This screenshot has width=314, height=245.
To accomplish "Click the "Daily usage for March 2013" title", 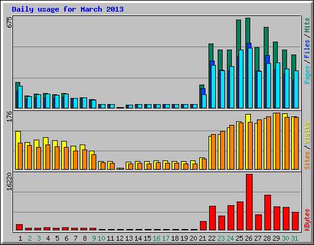I will point(67,9).
